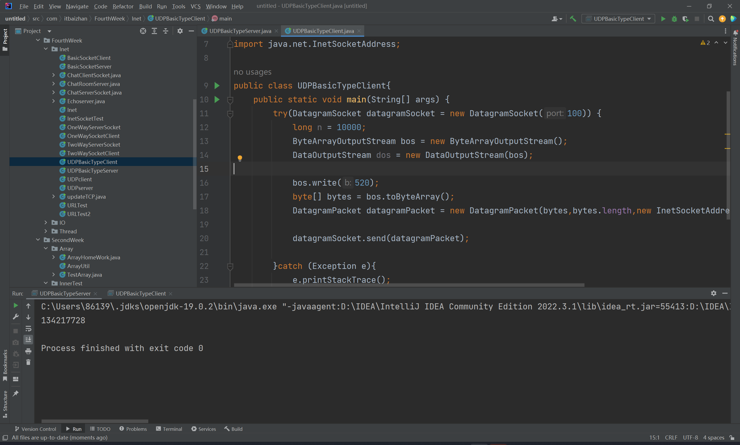Fold the main method at line 10
This screenshot has height=445, width=740.
click(x=230, y=100)
